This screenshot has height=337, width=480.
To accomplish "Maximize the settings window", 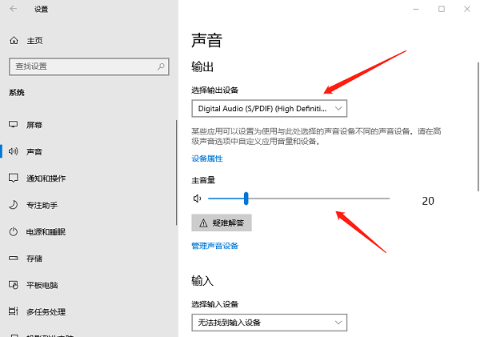I will [x=442, y=9].
